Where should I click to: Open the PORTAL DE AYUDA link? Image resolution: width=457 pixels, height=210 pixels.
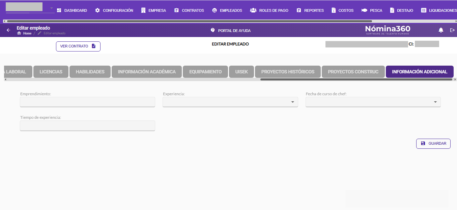point(231,30)
